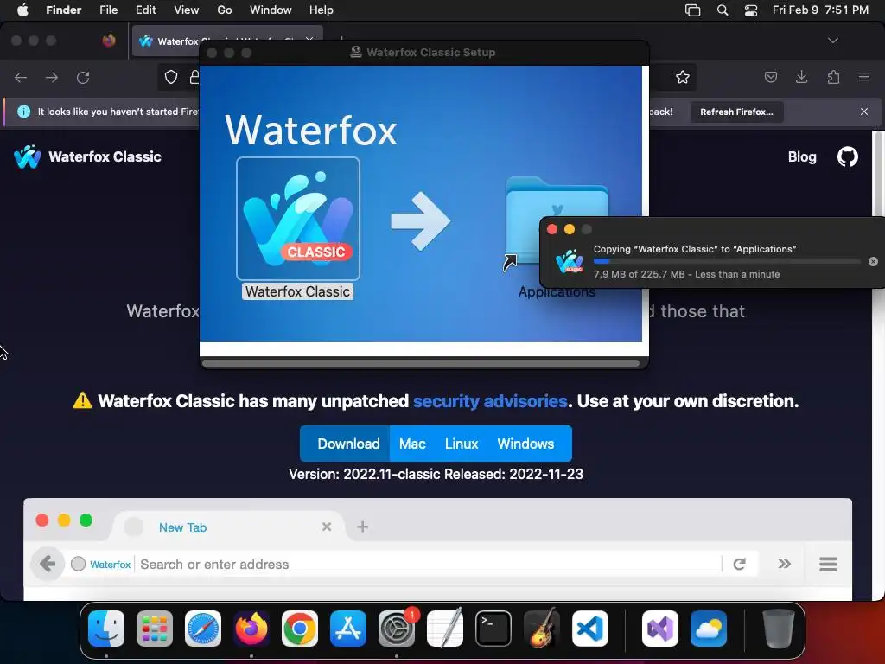This screenshot has height=664, width=885.
Task: Click the date and time in menu bar
Action: (820, 10)
